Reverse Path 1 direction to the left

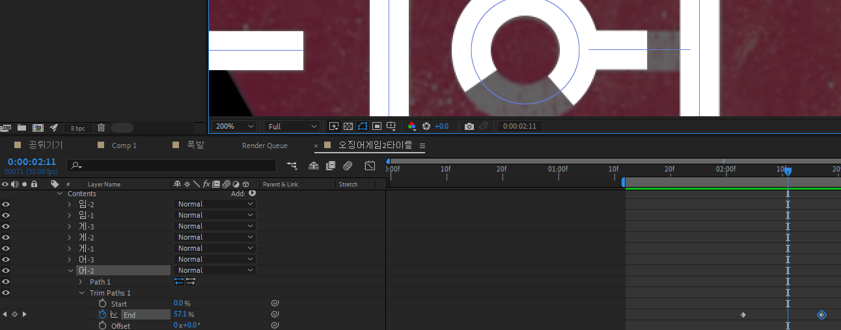point(179,282)
